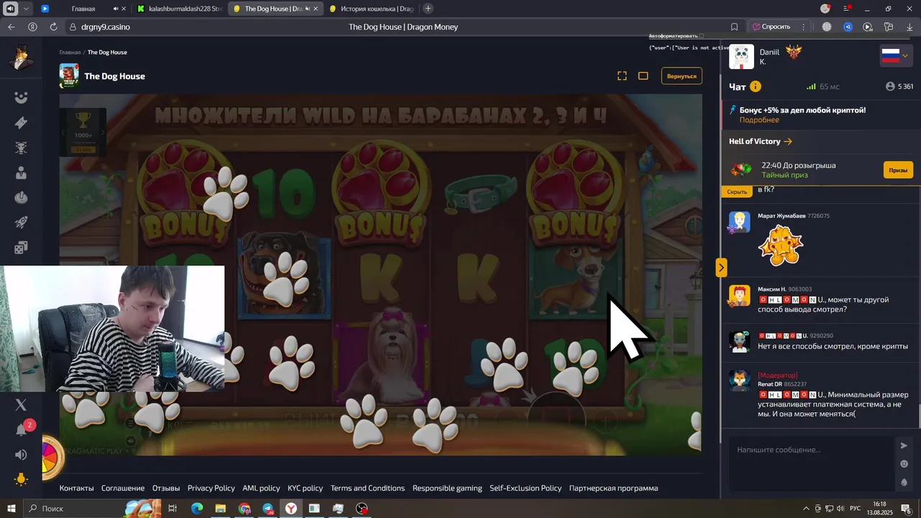Enter fullscreen mode for The Dog House
Screen dimensions: 921x518
pos(622,76)
